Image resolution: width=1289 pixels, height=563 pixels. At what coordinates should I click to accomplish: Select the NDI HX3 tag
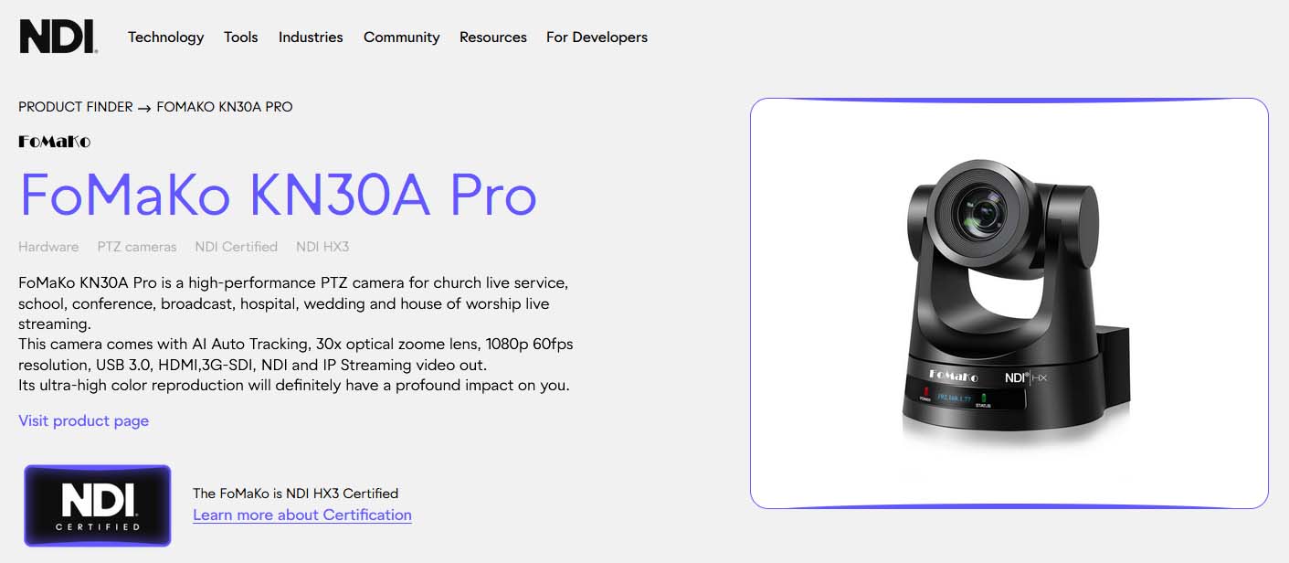click(x=322, y=247)
